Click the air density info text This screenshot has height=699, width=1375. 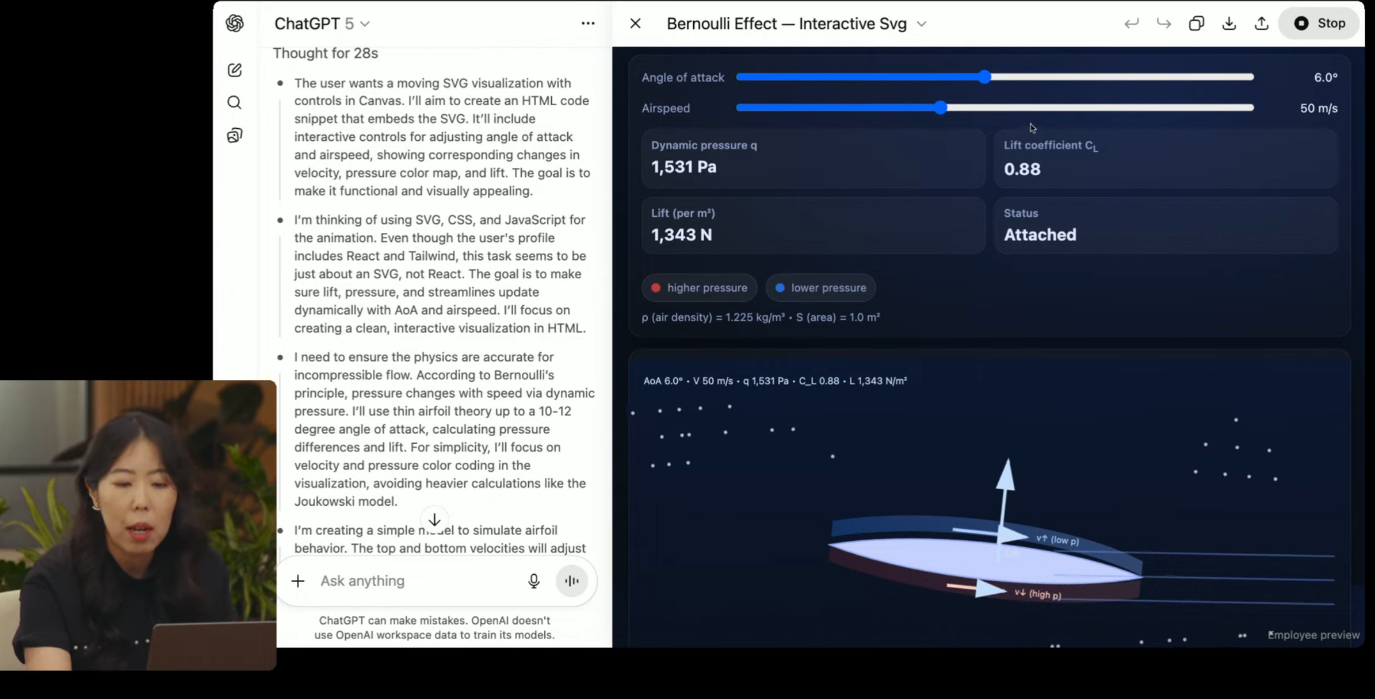coord(761,317)
